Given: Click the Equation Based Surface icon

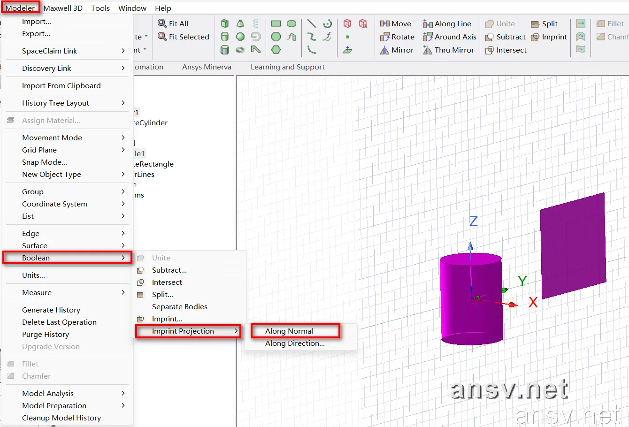Looking at the screenshot, I should 291,37.
